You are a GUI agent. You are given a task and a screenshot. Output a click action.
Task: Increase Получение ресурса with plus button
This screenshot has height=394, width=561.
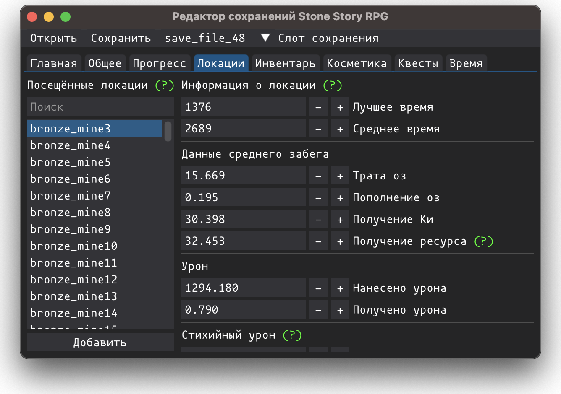click(340, 241)
